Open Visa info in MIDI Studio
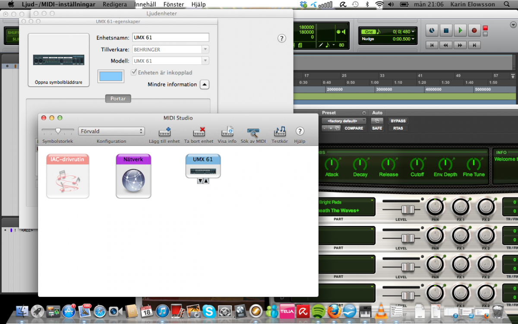The width and height of the screenshot is (518, 324). (x=227, y=132)
